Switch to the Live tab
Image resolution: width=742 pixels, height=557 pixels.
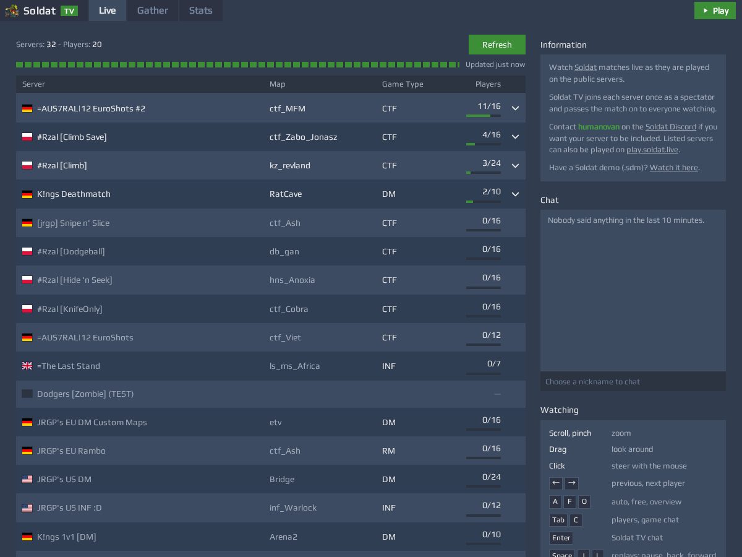point(108,11)
